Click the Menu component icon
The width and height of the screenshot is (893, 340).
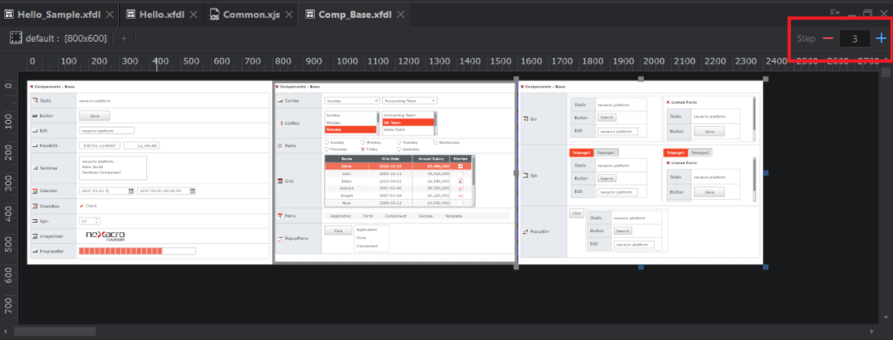[280, 217]
